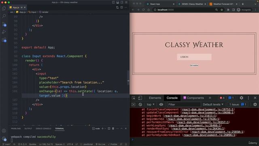Viewport: 259px width, 146px height.
Task: Split the editor to the right
Action: tap(122, 7)
